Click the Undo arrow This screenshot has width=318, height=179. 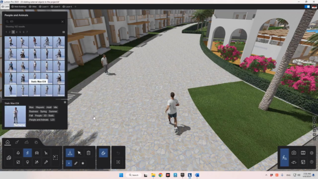tap(118, 153)
